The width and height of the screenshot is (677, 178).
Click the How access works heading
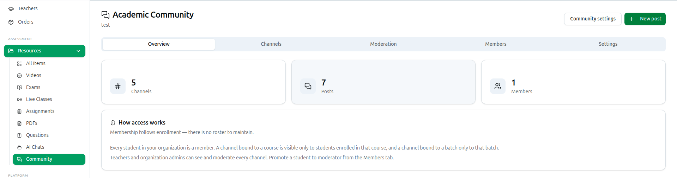click(142, 123)
